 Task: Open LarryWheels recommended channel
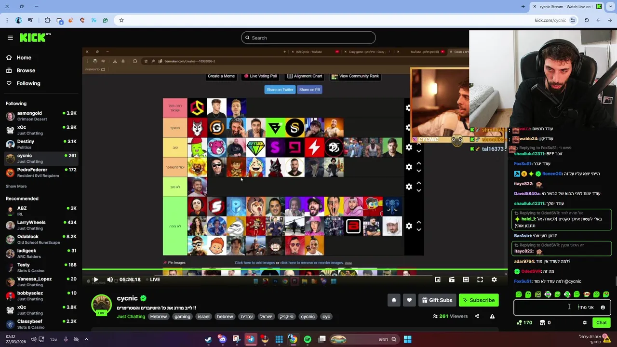(x=41, y=225)
